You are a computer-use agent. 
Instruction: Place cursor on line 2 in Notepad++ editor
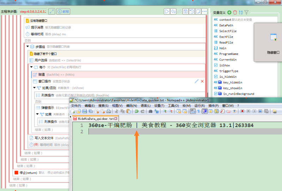click(185, 132)
